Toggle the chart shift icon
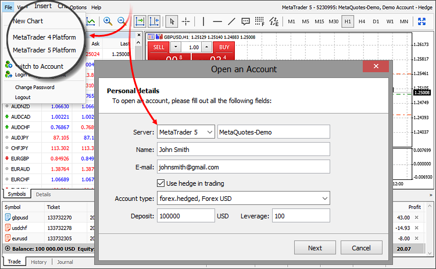 [154, 21]
